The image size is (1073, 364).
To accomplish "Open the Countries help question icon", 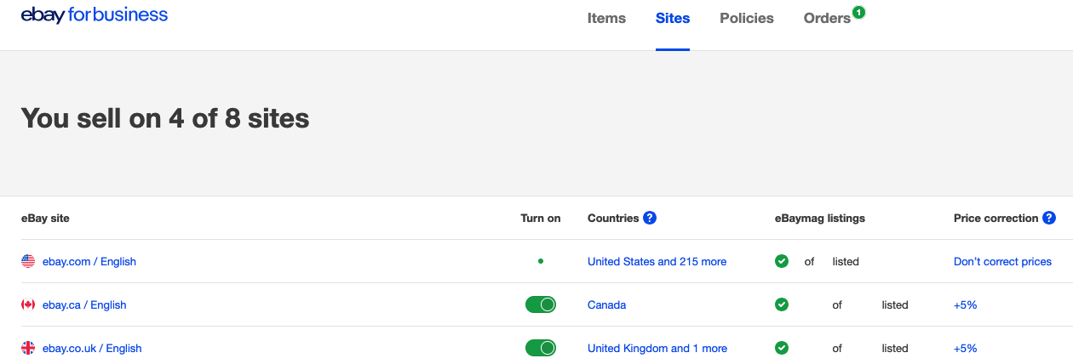I will 650,218.
